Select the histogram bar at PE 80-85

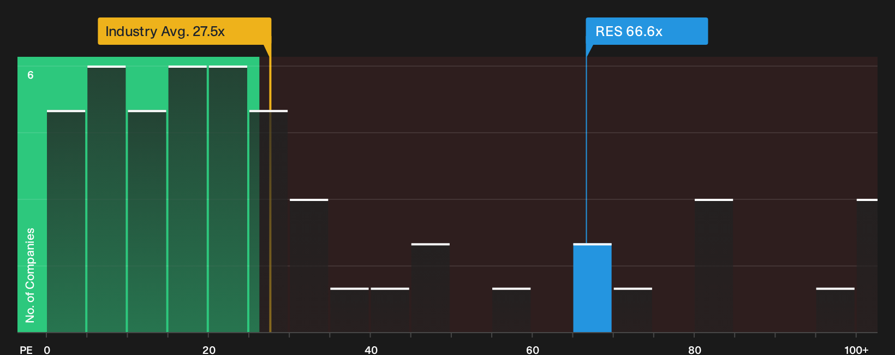coord(714,265)
